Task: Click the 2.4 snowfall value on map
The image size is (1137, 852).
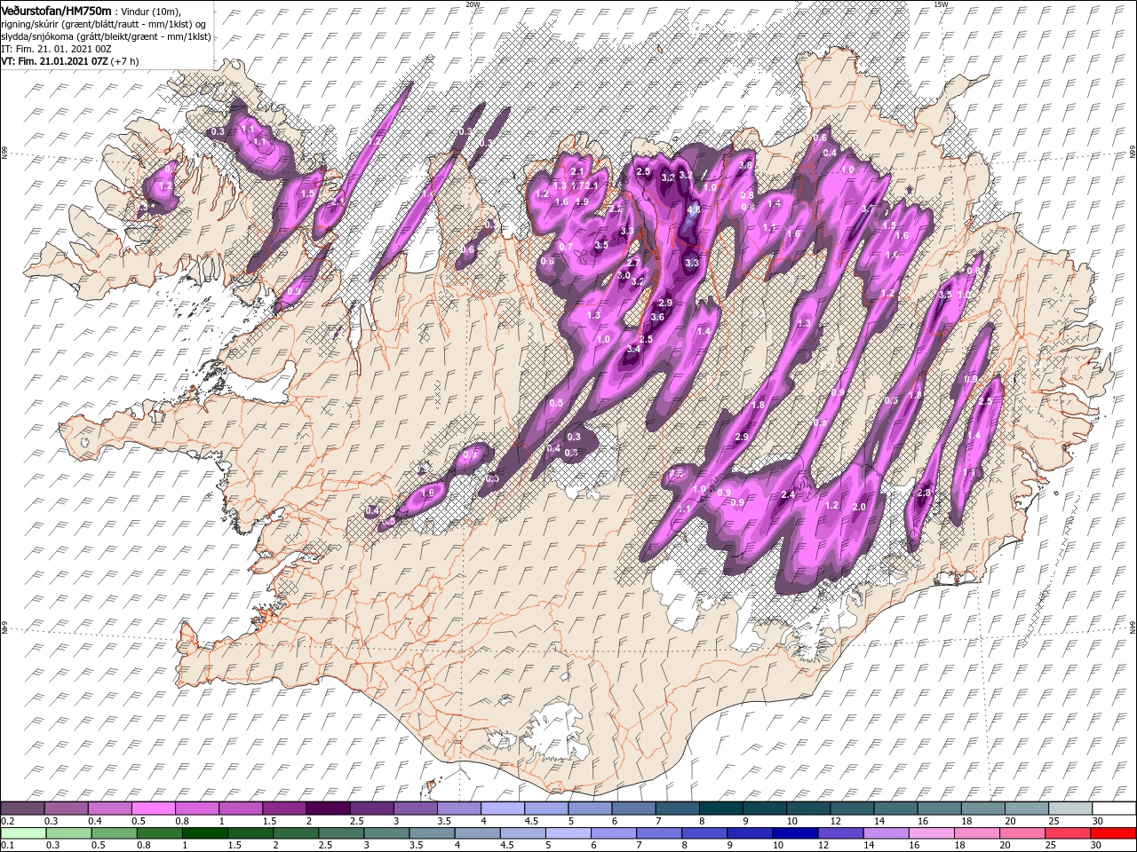Action: 787,494
